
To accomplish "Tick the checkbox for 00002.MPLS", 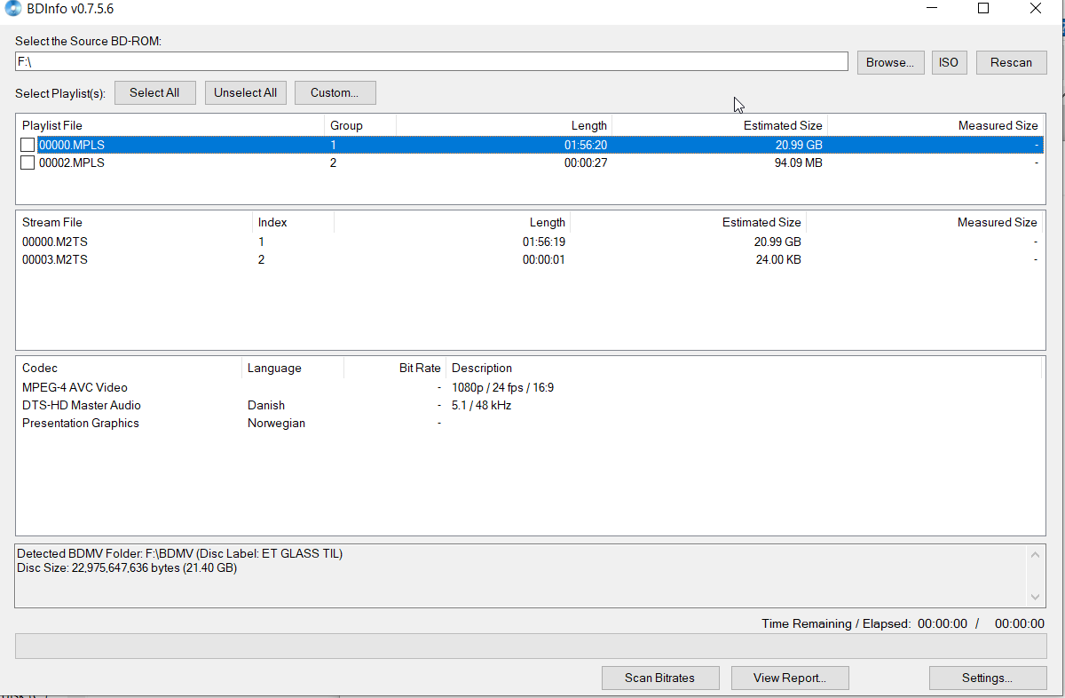I will pos(28,163).
